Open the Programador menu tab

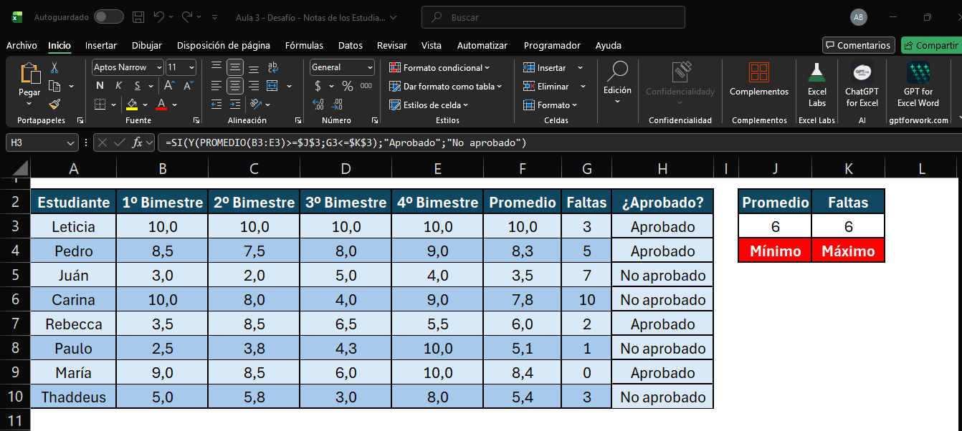[x=552, y=45]
